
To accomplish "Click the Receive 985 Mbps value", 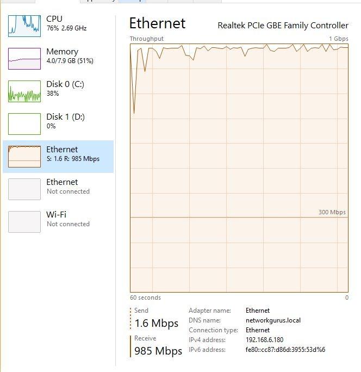I will [158, 351].
